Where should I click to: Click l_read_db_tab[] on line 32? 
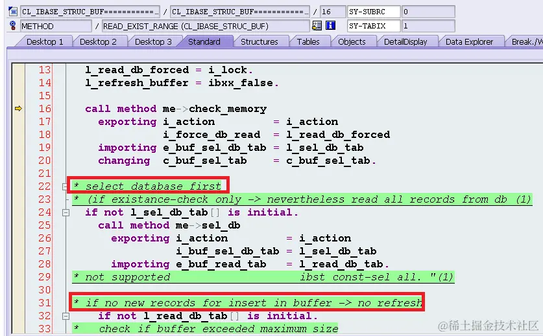point(191,316)
